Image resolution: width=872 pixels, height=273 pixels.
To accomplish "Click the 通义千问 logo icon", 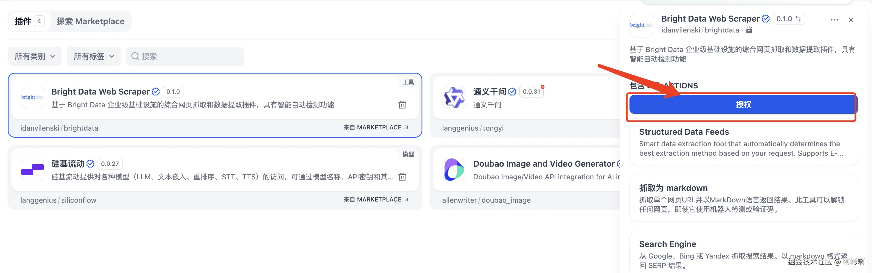I will click(x=454, y=97).
